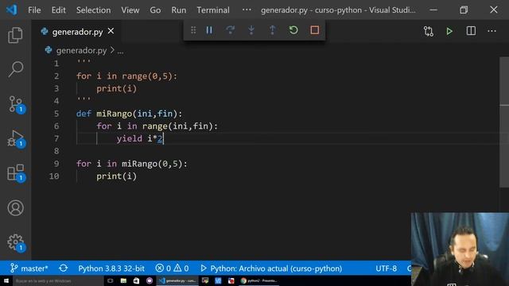Open changes compare icon in editor title
509x286 pixels.
(x=429, y=31)
